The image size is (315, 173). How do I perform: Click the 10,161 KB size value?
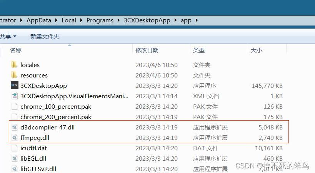269,148
